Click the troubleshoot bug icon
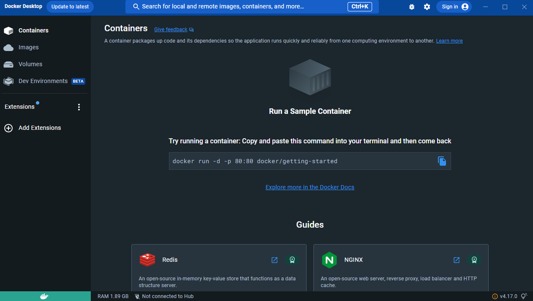Image resolution: width=533 pixels, height=301 pixels. pyautogui.click(x=412, y=7)
